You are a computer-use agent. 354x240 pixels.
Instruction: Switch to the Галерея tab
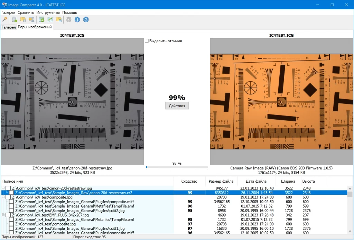pyautogui.click(x=9, y=27)
